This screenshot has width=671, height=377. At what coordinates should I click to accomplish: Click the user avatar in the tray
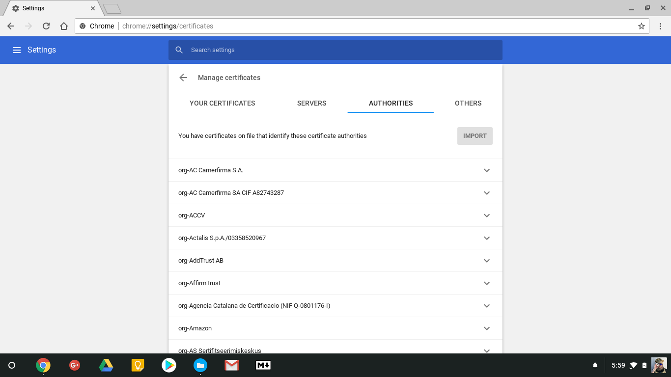pyautogui.click(x=659, y=365)
